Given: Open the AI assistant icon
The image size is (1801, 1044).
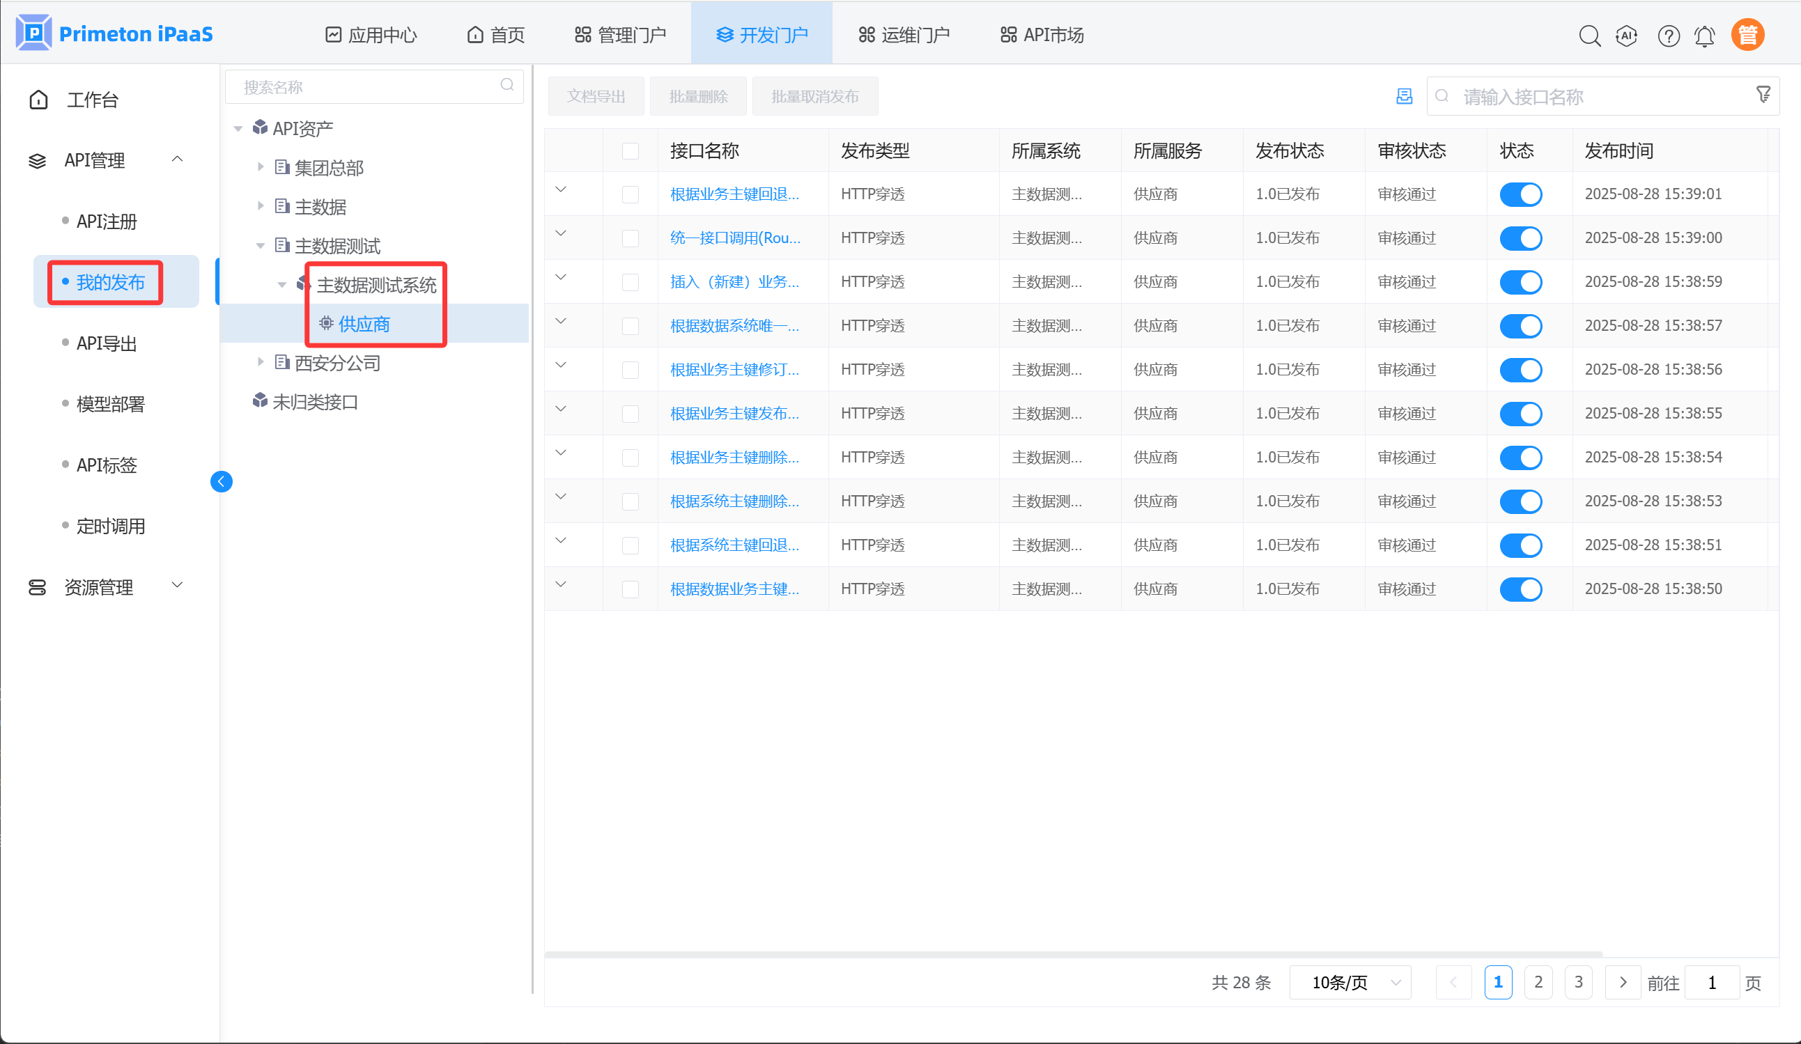Looking at the screenshot, I should coord(1627,36).
